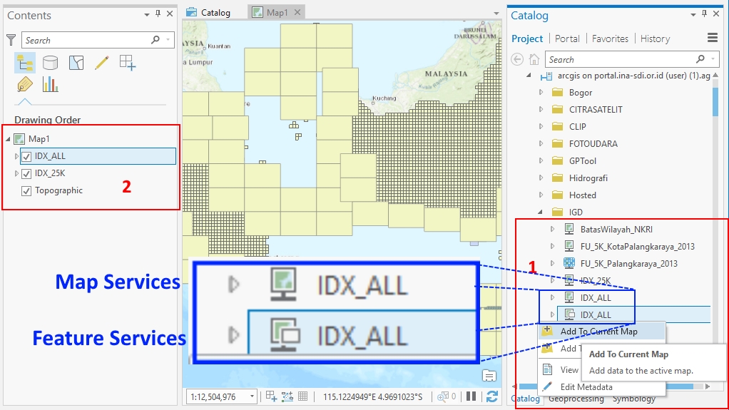The height and width of the screenshot is (410, 729).
Task: Click the Catalog horizontal scrollbar
Action: pos(606,386)
